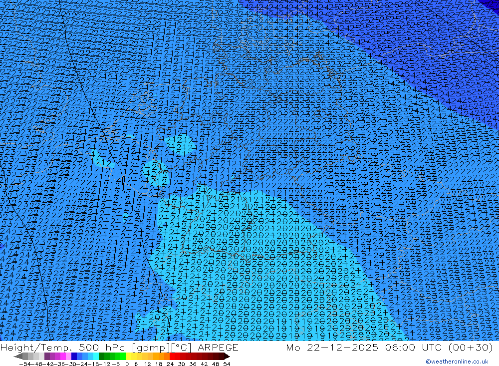Click the 'ARPEGE' model name in title
Image resolution: width=499 pixels, height=366 pixels.
218,347
